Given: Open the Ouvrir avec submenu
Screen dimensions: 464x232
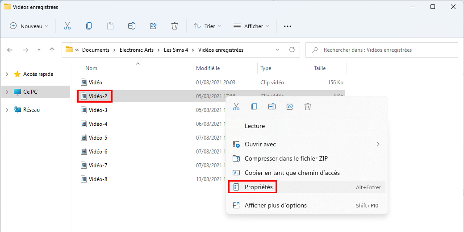Looking at the screenshot, I should 306,144.
